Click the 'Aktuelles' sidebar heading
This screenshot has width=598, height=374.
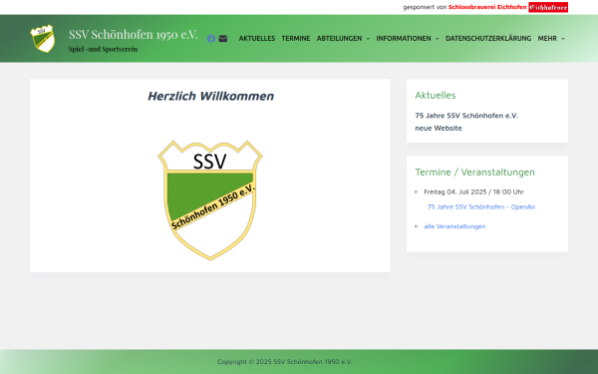coord(436,96)
